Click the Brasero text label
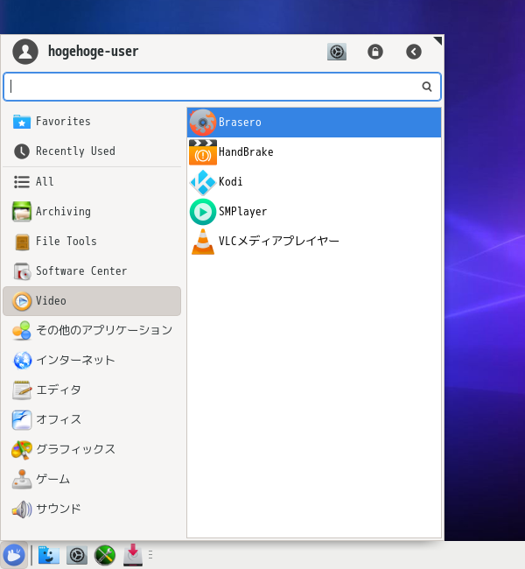 (240, 123)
